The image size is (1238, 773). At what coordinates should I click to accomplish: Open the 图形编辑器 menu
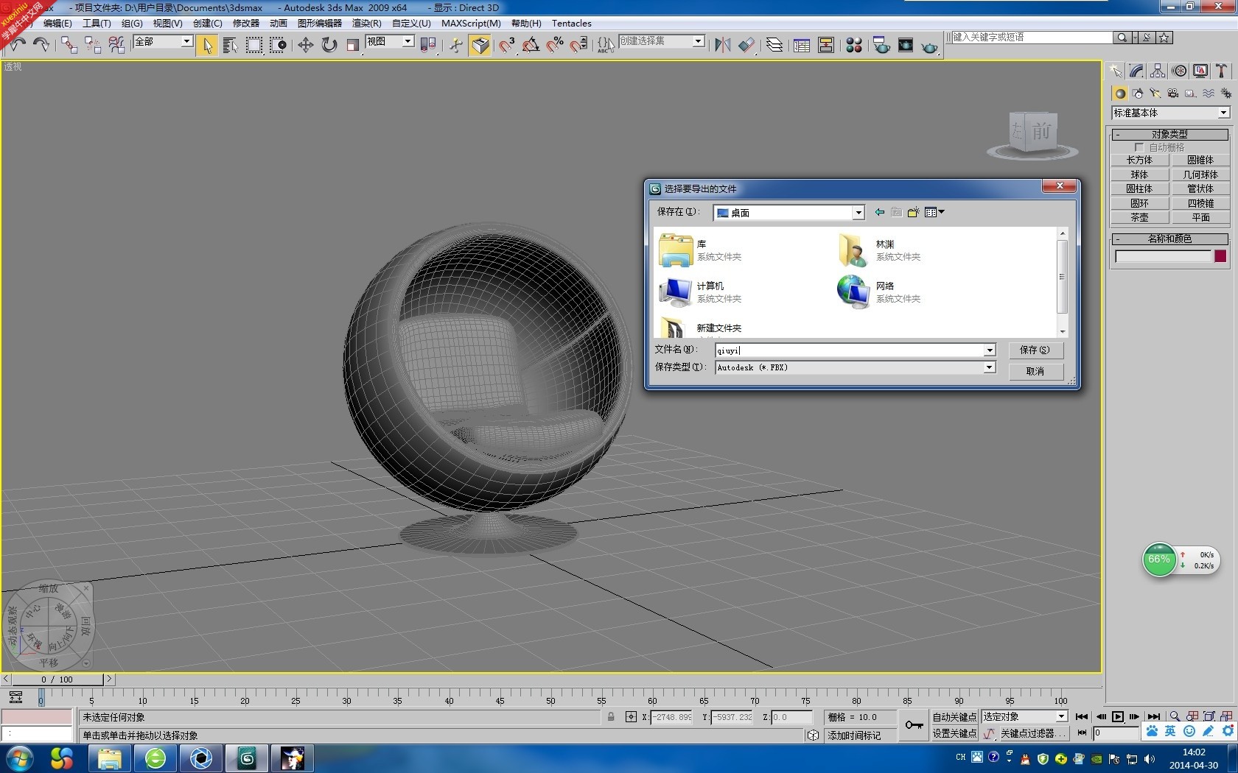[x=320, y=24]
